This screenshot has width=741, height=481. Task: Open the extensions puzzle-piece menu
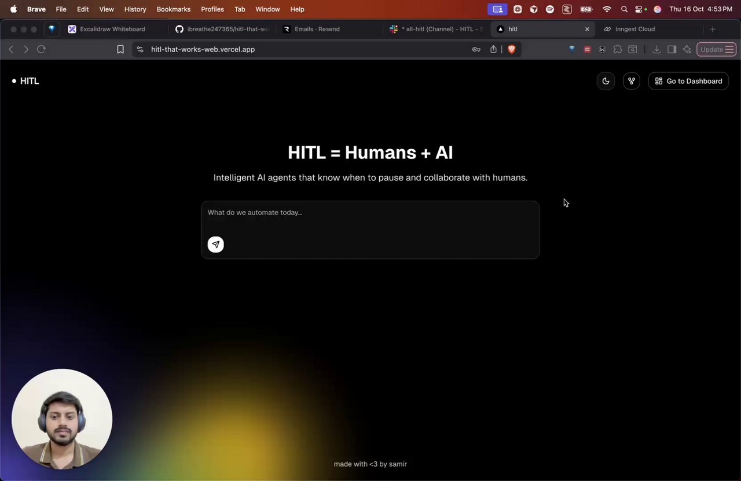[x=618, y=49]
